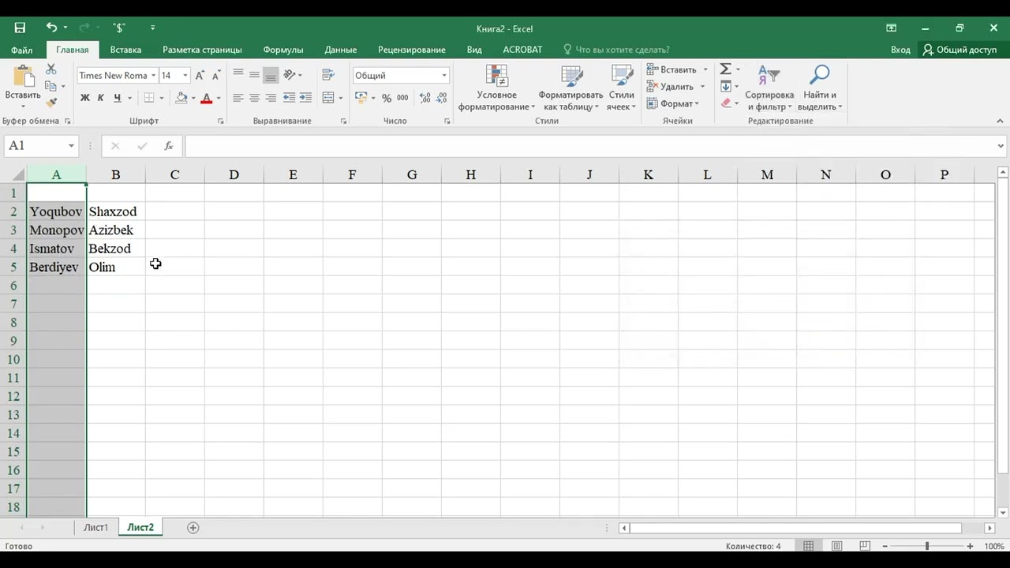Open the Вставка ribbon tab
The width and height of the screenshot is (1010, 568).
point(125,50)
